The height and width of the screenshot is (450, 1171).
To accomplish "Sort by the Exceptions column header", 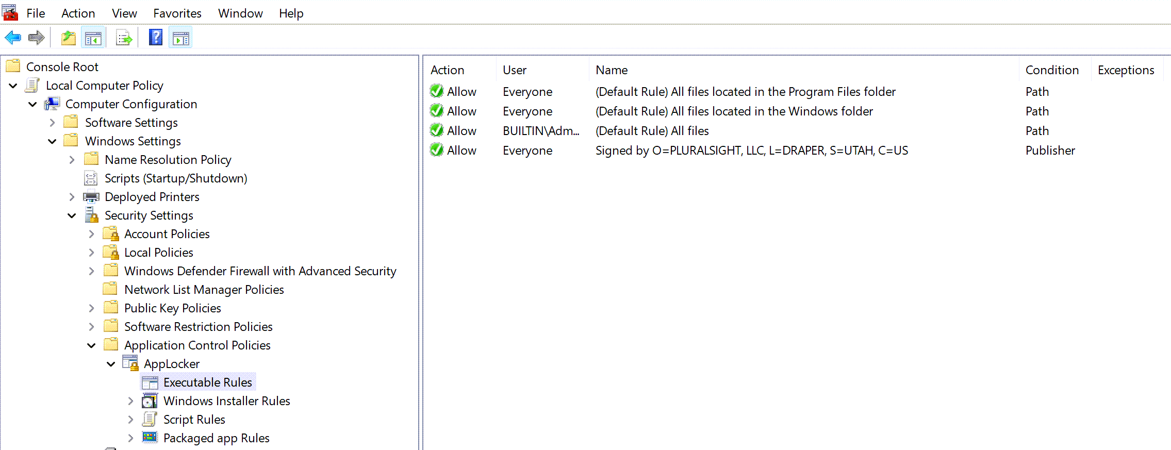I will click(1127, 70).
